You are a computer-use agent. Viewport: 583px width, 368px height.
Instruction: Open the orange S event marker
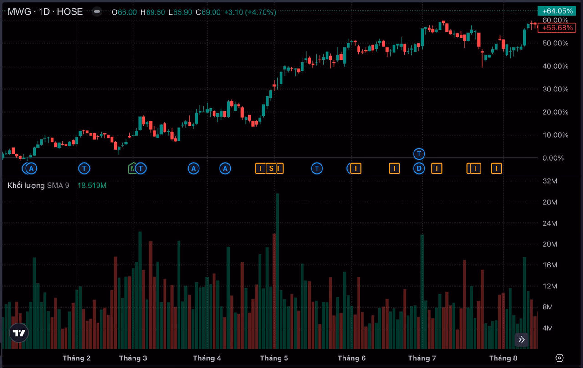click(271, 169)
